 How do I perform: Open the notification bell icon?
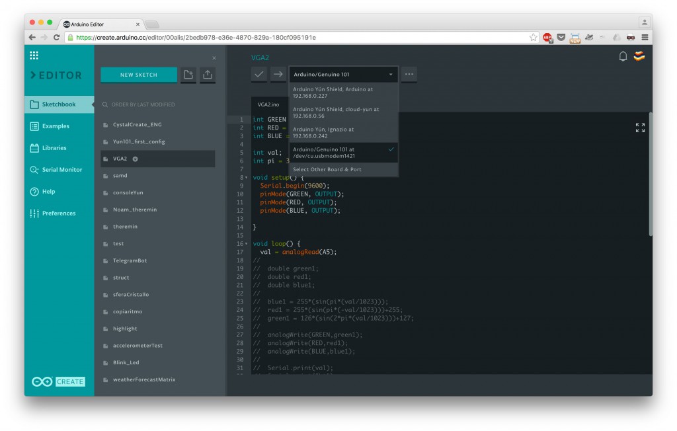tap(621, 57)
